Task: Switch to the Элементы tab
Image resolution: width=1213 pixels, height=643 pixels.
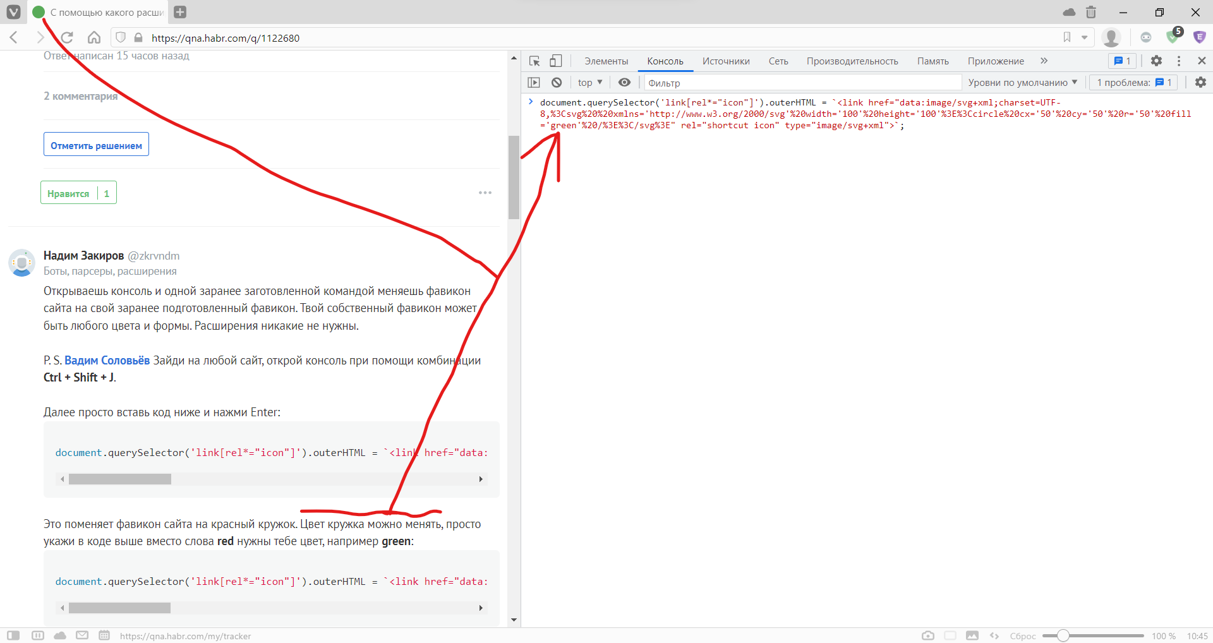Action: point(606,61)
